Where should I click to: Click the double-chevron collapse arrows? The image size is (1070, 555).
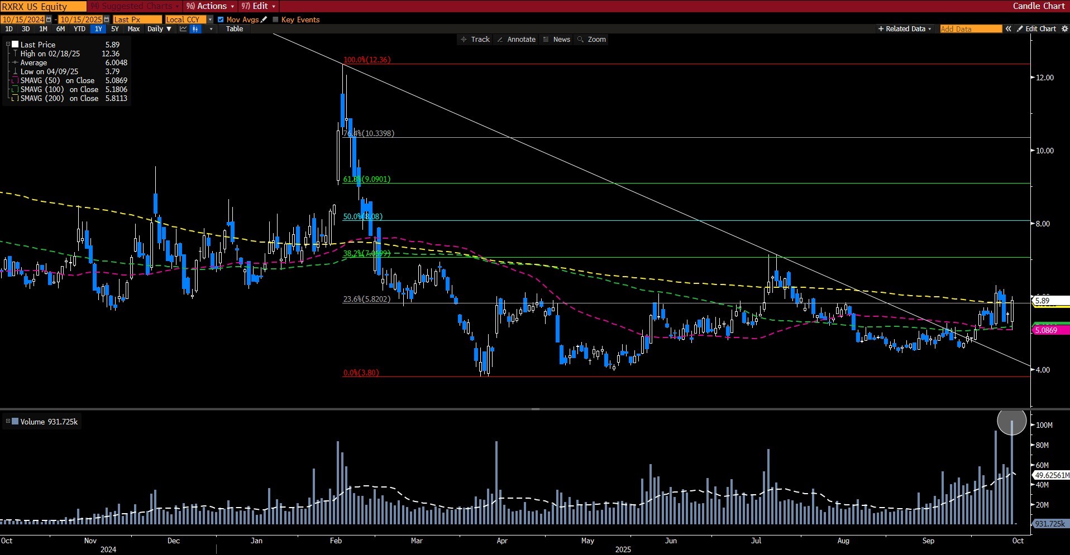tap(1008, 29)
